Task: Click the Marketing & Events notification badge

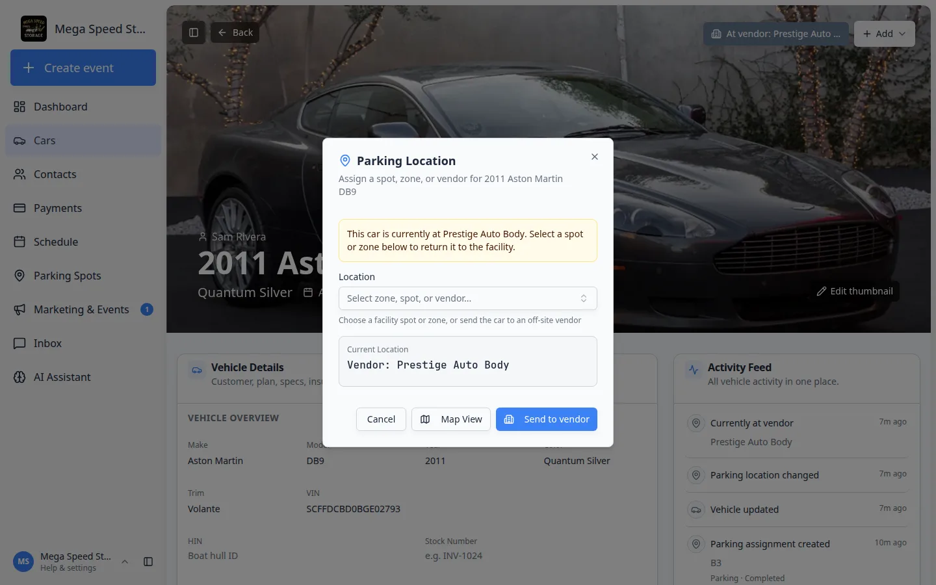Action: click(x=147, y=309)
